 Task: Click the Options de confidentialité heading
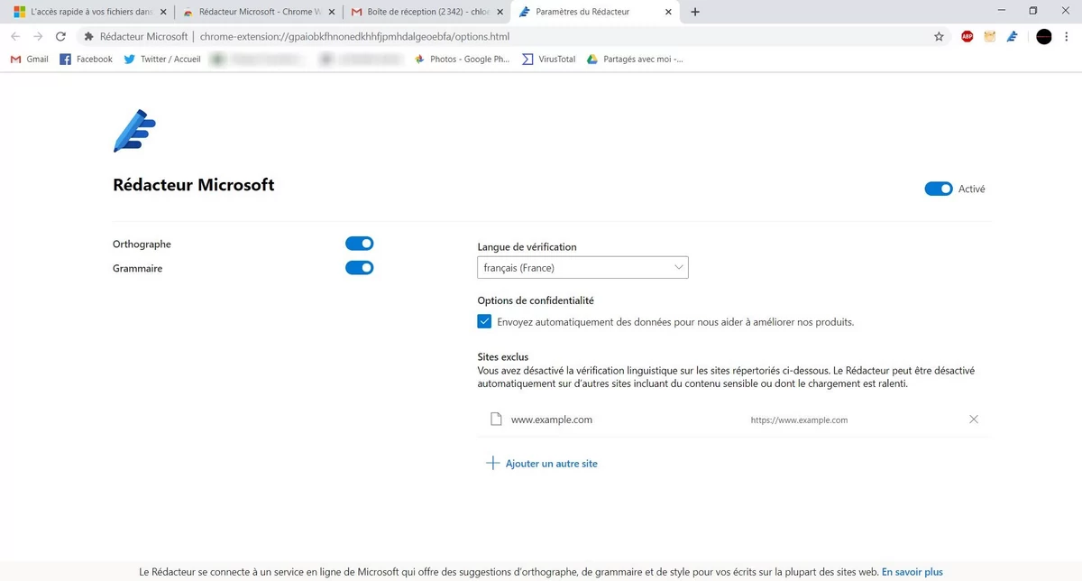536,300
